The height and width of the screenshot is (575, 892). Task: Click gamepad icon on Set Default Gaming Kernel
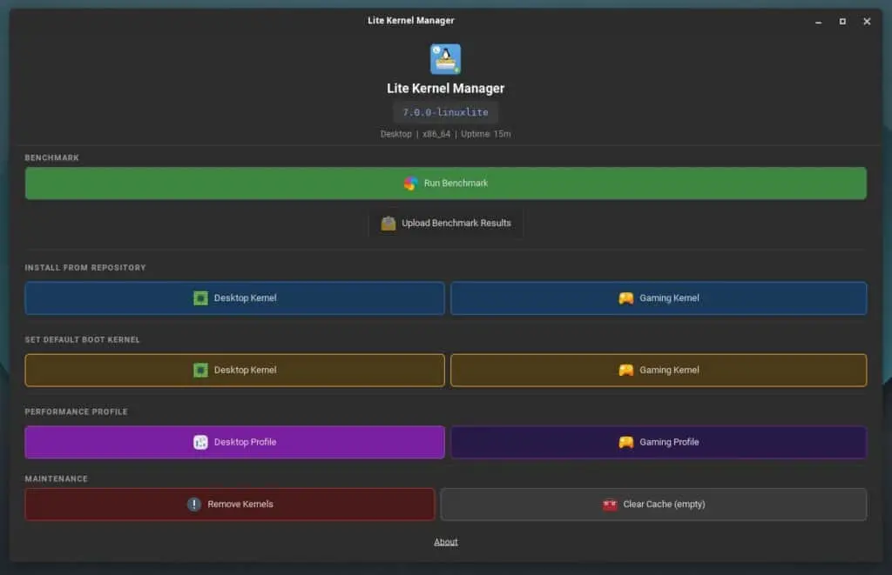625,371
